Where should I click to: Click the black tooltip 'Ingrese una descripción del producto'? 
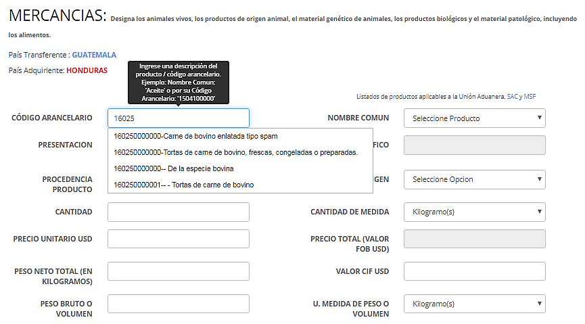[x=179, y=83]
